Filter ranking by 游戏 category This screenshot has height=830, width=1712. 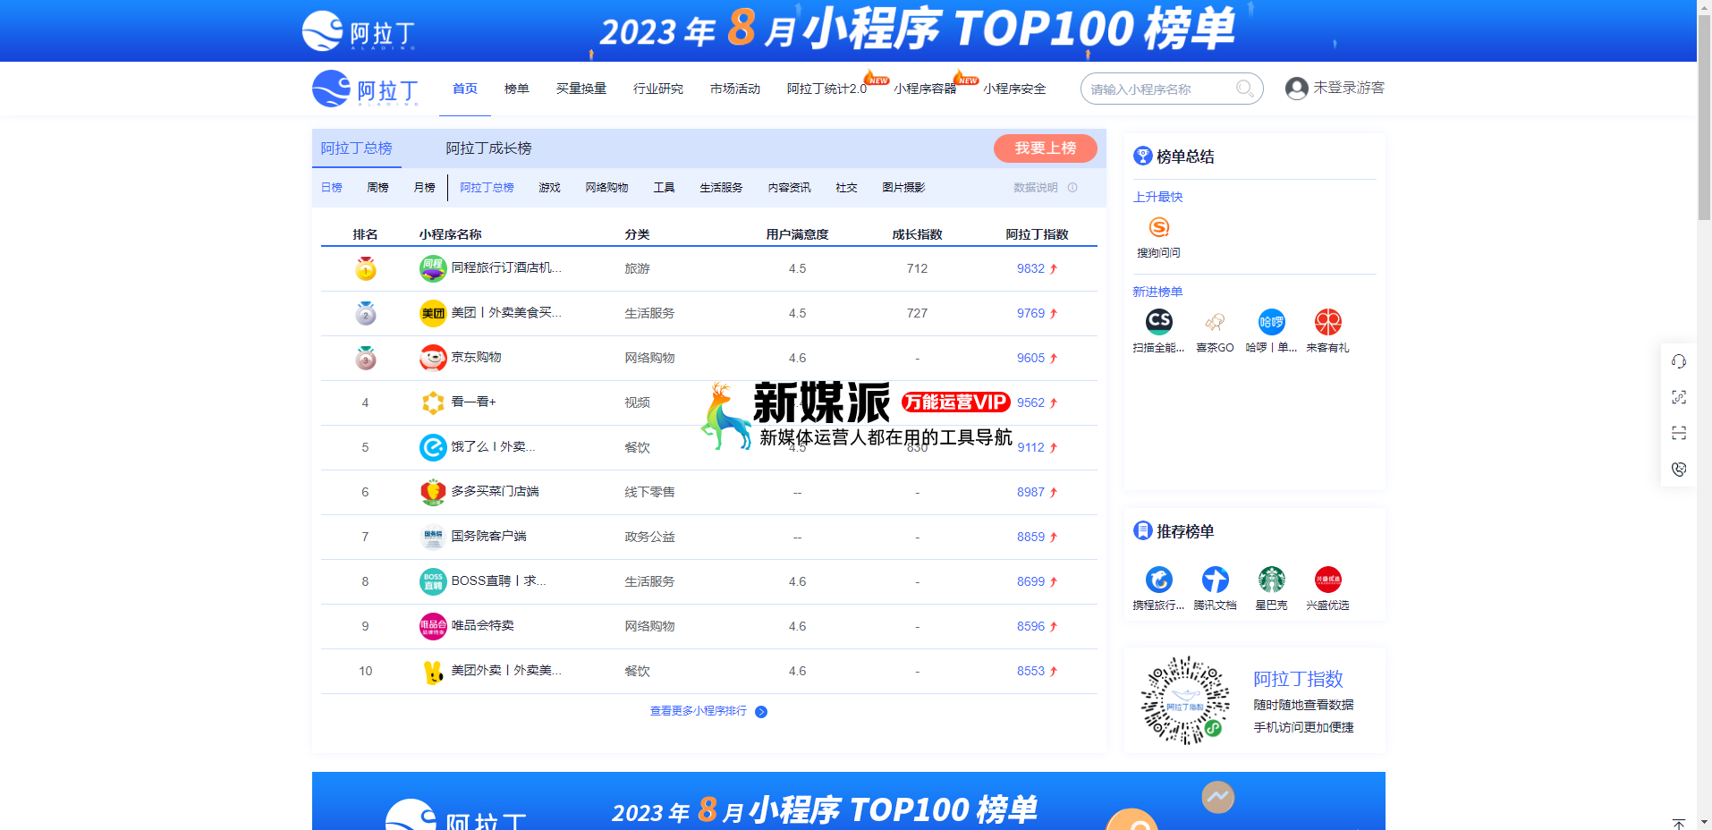point(550,188)
